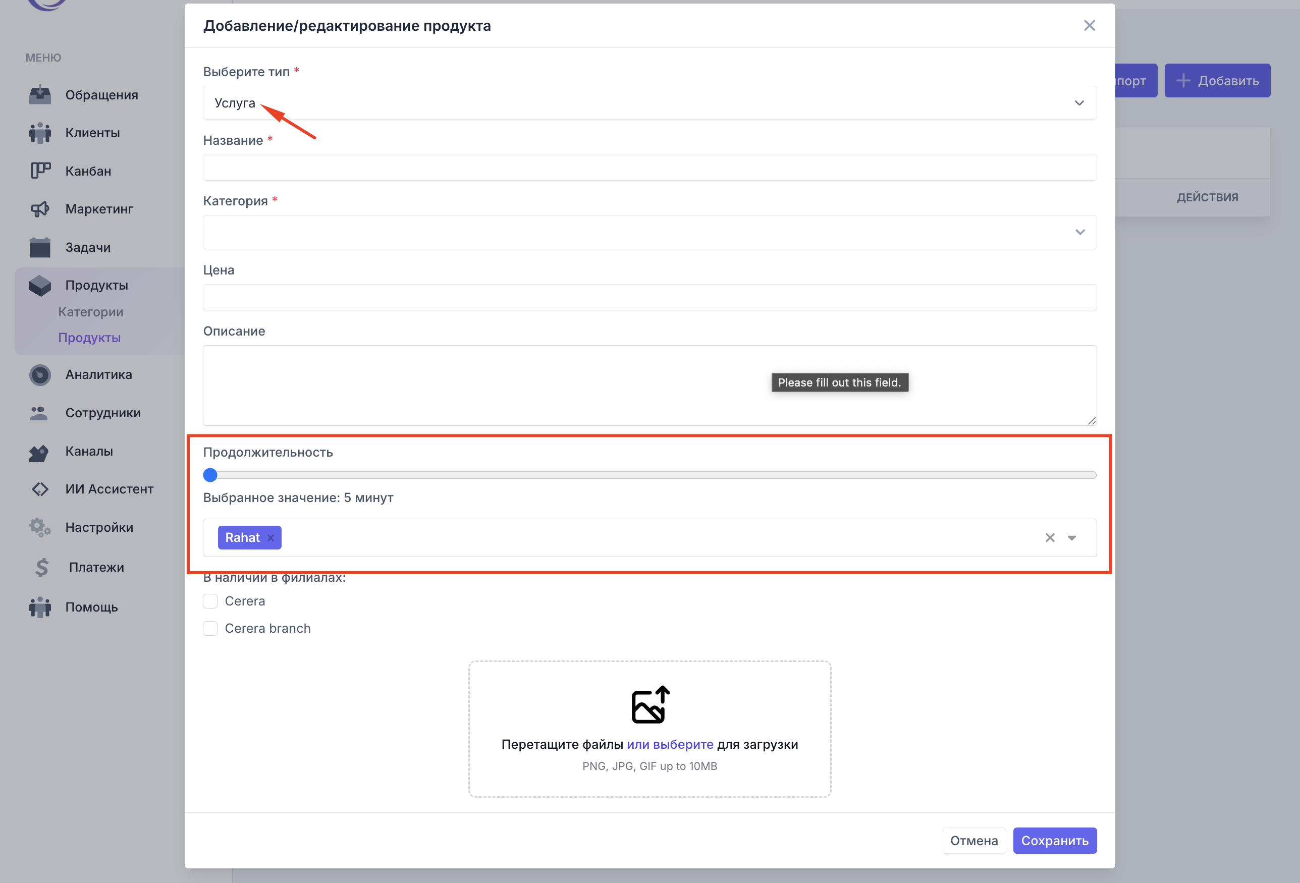Clear all selected employees in multiselect

1049,538
